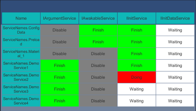Click the red Doing status cell
This screenshot has height=111, width=196.
[137, 77]
